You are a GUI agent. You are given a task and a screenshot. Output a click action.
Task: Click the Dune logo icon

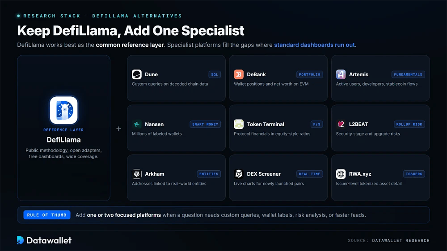pos(136,74)
